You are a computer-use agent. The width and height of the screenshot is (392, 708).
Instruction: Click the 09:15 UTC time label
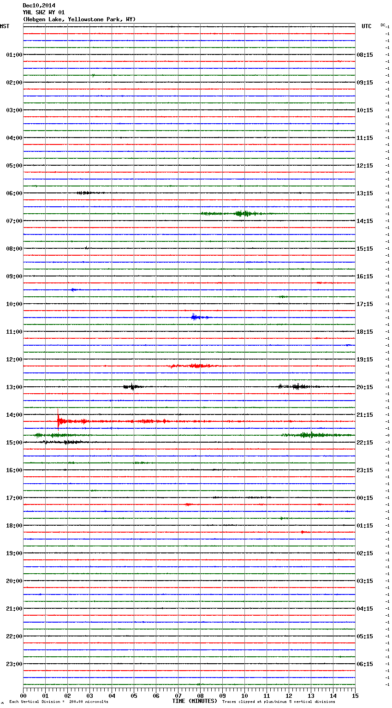pos(365,83)
